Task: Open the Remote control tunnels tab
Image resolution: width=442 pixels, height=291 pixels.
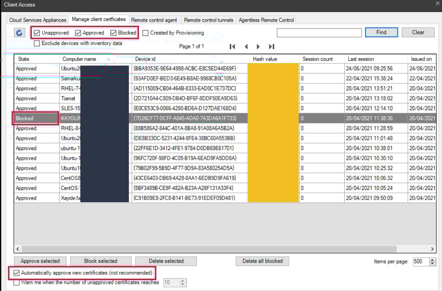Action: click(209, 20)
